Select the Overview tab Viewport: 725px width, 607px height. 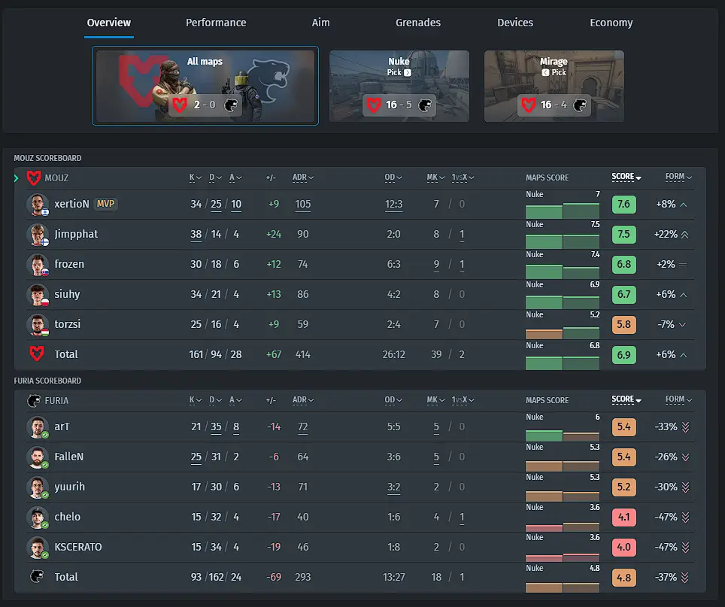click(108, 23)
